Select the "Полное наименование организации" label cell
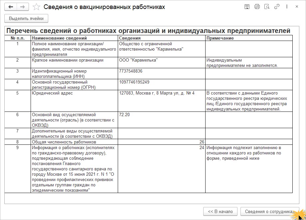The height and width of the screenshot is (220, 306). click(x=75, y=49)
